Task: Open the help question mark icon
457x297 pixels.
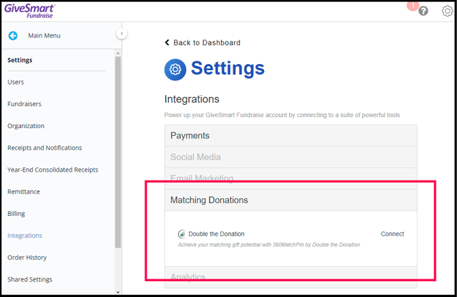Action: 424,11
